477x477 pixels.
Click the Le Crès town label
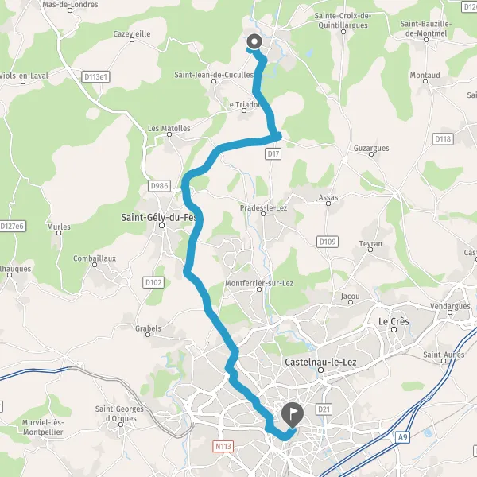pyautogui.click(x=394, y=321)
